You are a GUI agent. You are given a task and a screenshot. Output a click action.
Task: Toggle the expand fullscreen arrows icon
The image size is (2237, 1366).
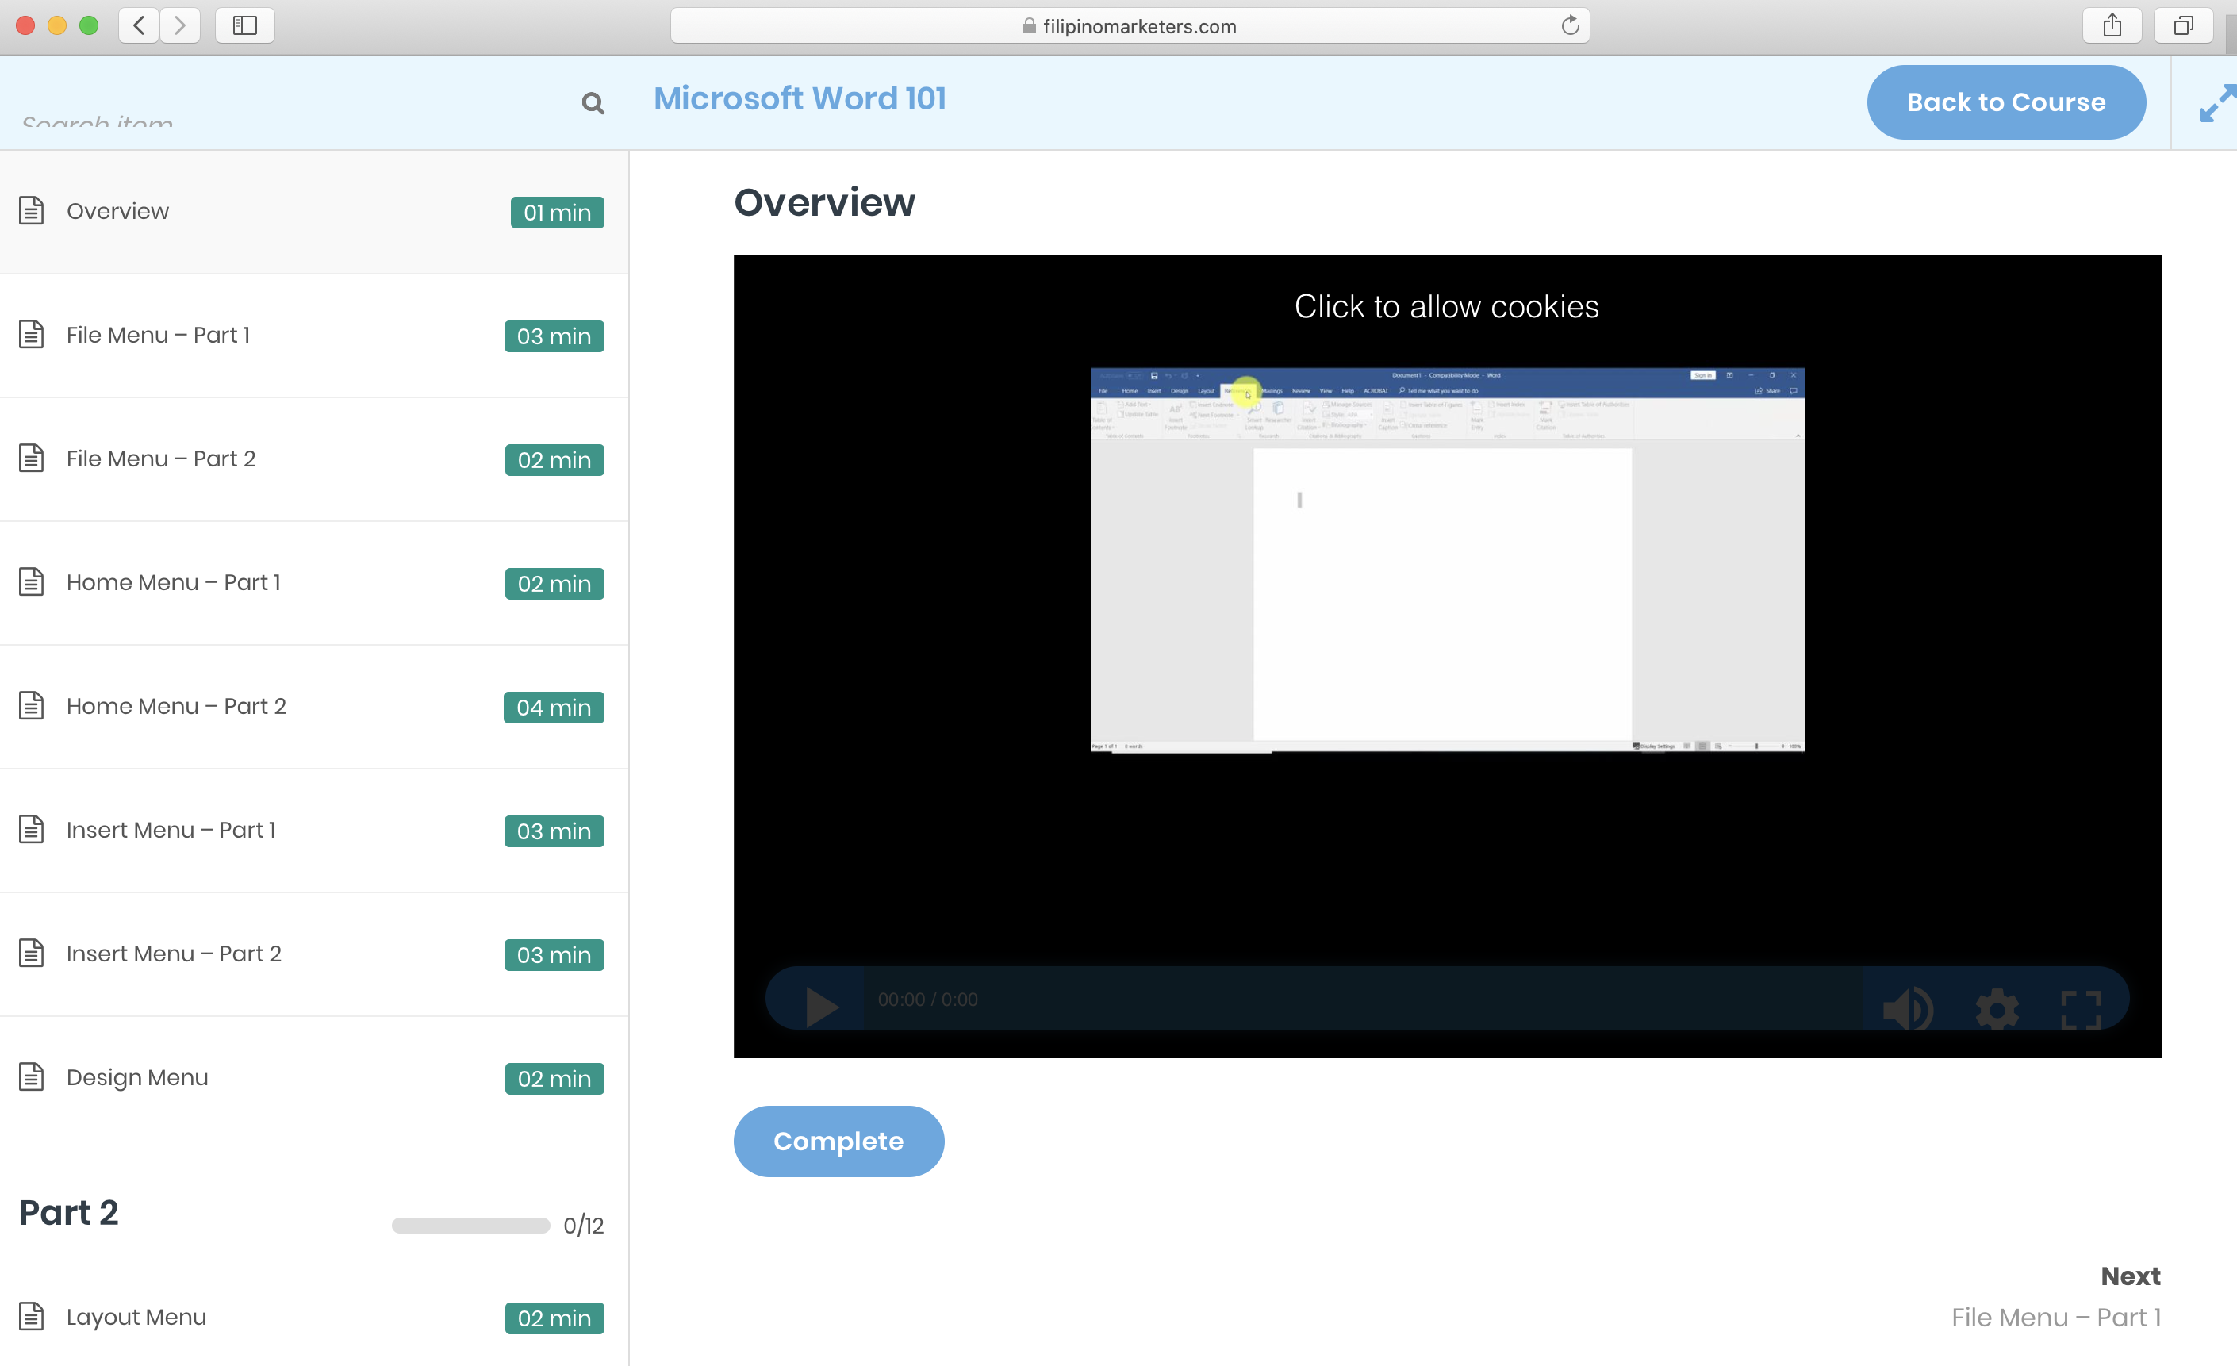click(2217, 102)
